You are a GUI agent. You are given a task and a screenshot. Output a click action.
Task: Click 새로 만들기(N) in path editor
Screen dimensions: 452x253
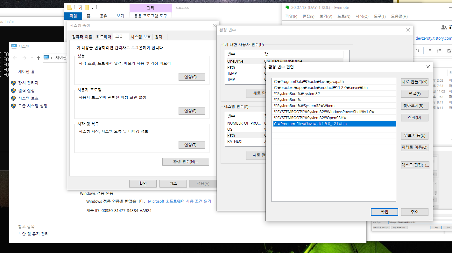point(415,82)
